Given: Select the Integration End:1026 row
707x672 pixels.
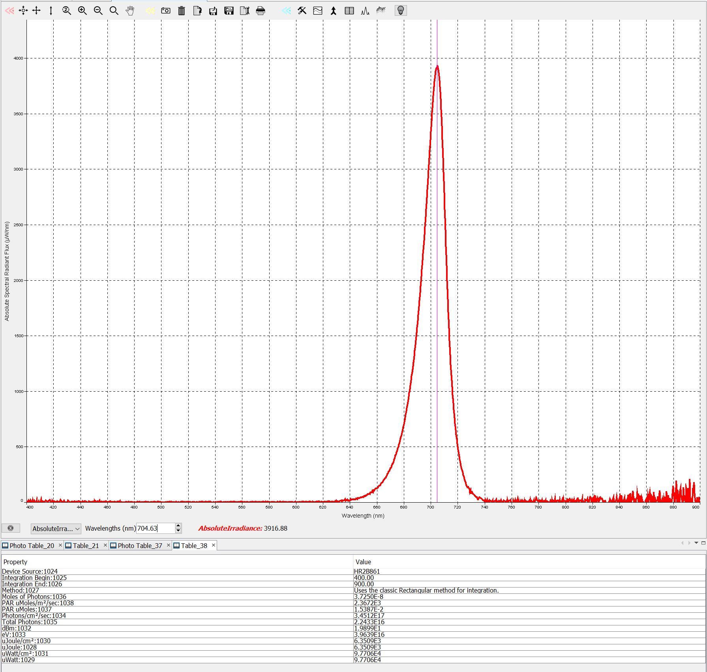Looking at the screenshot, I should 353,584.
